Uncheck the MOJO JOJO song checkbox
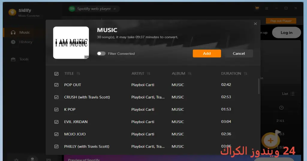This screenshot has height=161, width=307. (x=56, y=134)
